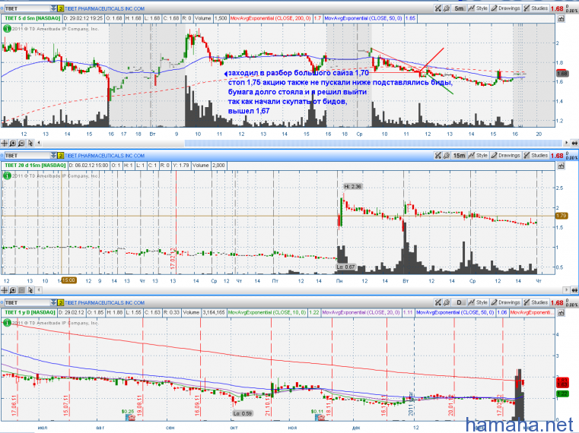Click Tibet Pharmaceuticals name in 15m chart header

click(105, 156)
